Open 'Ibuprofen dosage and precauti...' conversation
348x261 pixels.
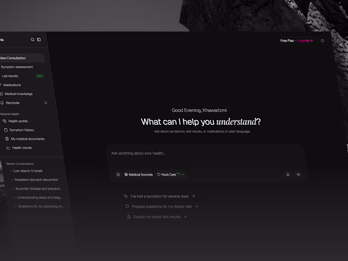(x=38, y=188)
